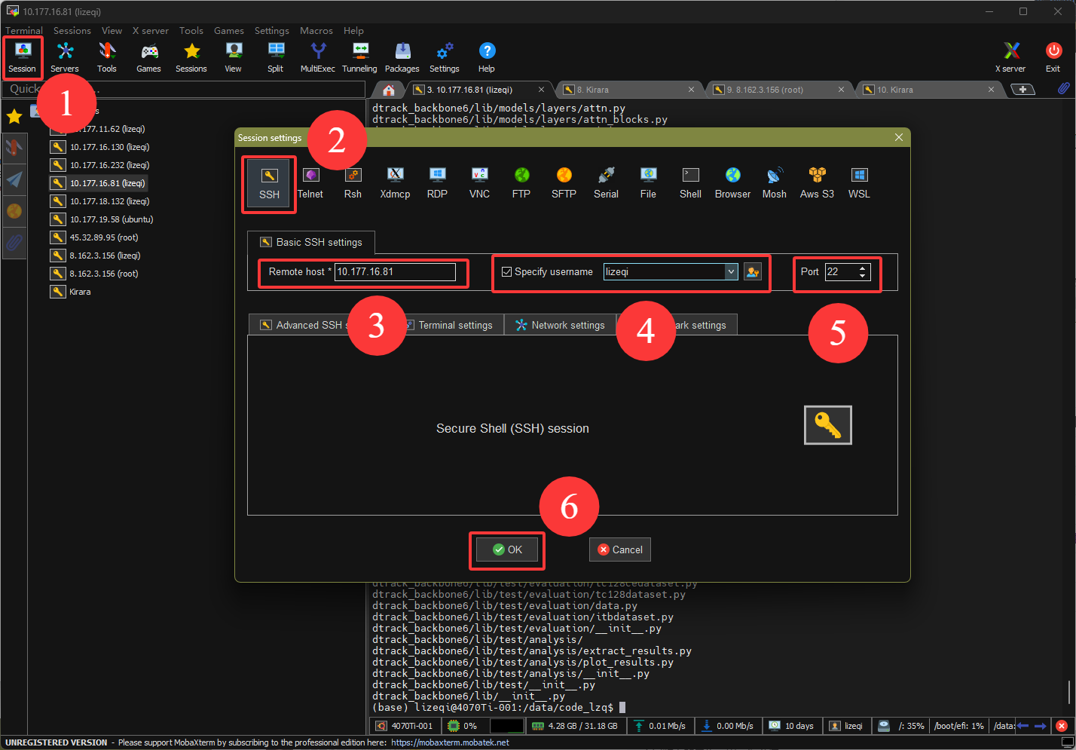Click the Games toolbar icon
The width and height of the screenshot is (1076, 750).
coord(148,57)
